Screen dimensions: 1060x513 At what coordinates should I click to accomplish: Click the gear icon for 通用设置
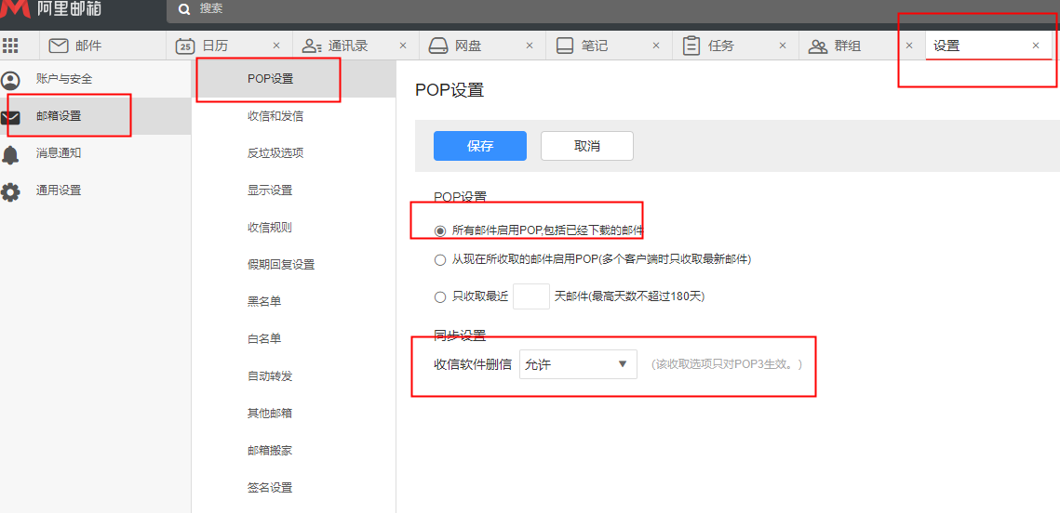pos(10,191)
